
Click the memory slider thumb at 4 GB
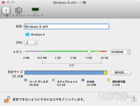(89, 52)
